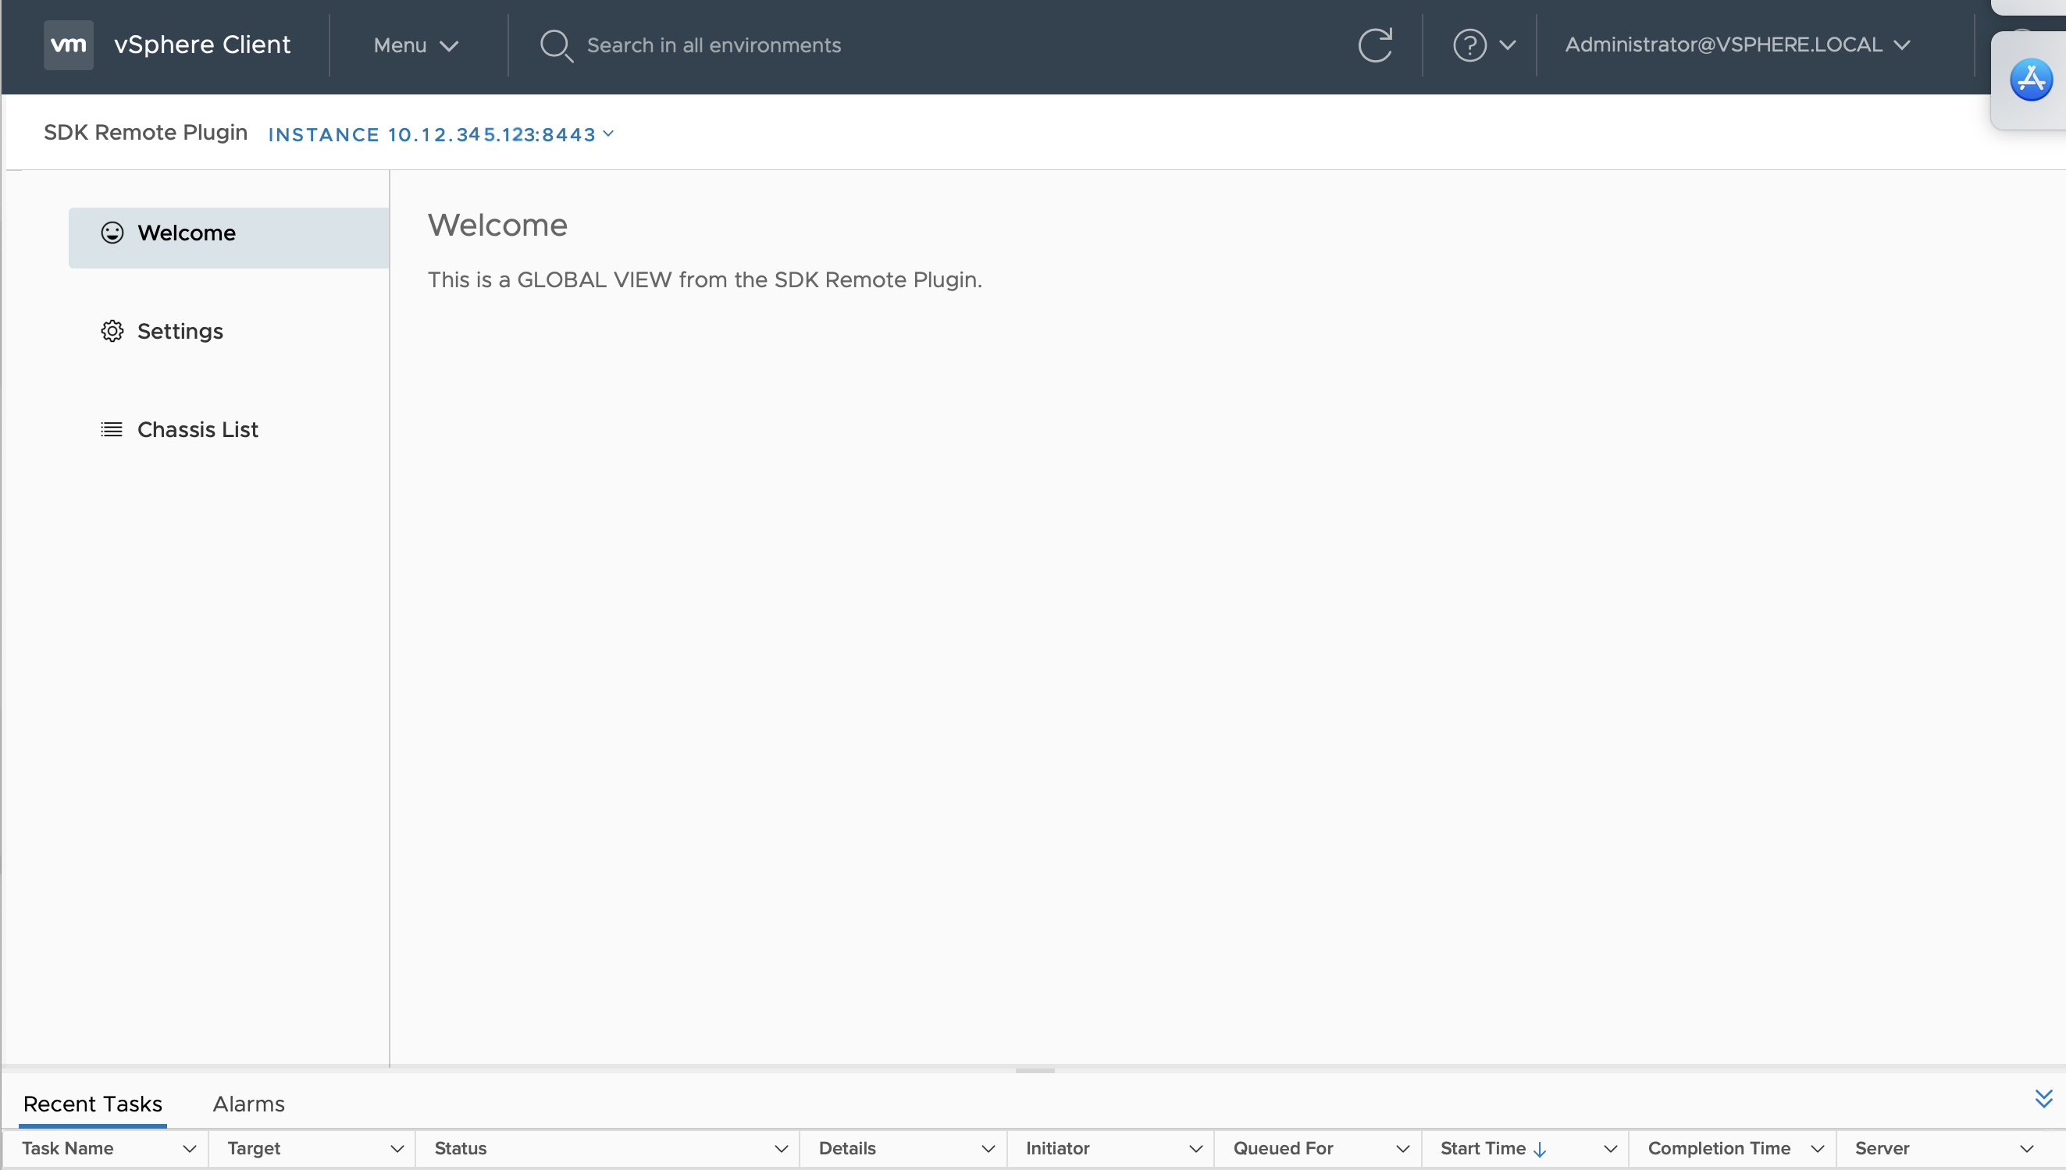Click the Settings gear icon
The image size is (2066, 1170).
pyautogui.click(x=112, y=331)
